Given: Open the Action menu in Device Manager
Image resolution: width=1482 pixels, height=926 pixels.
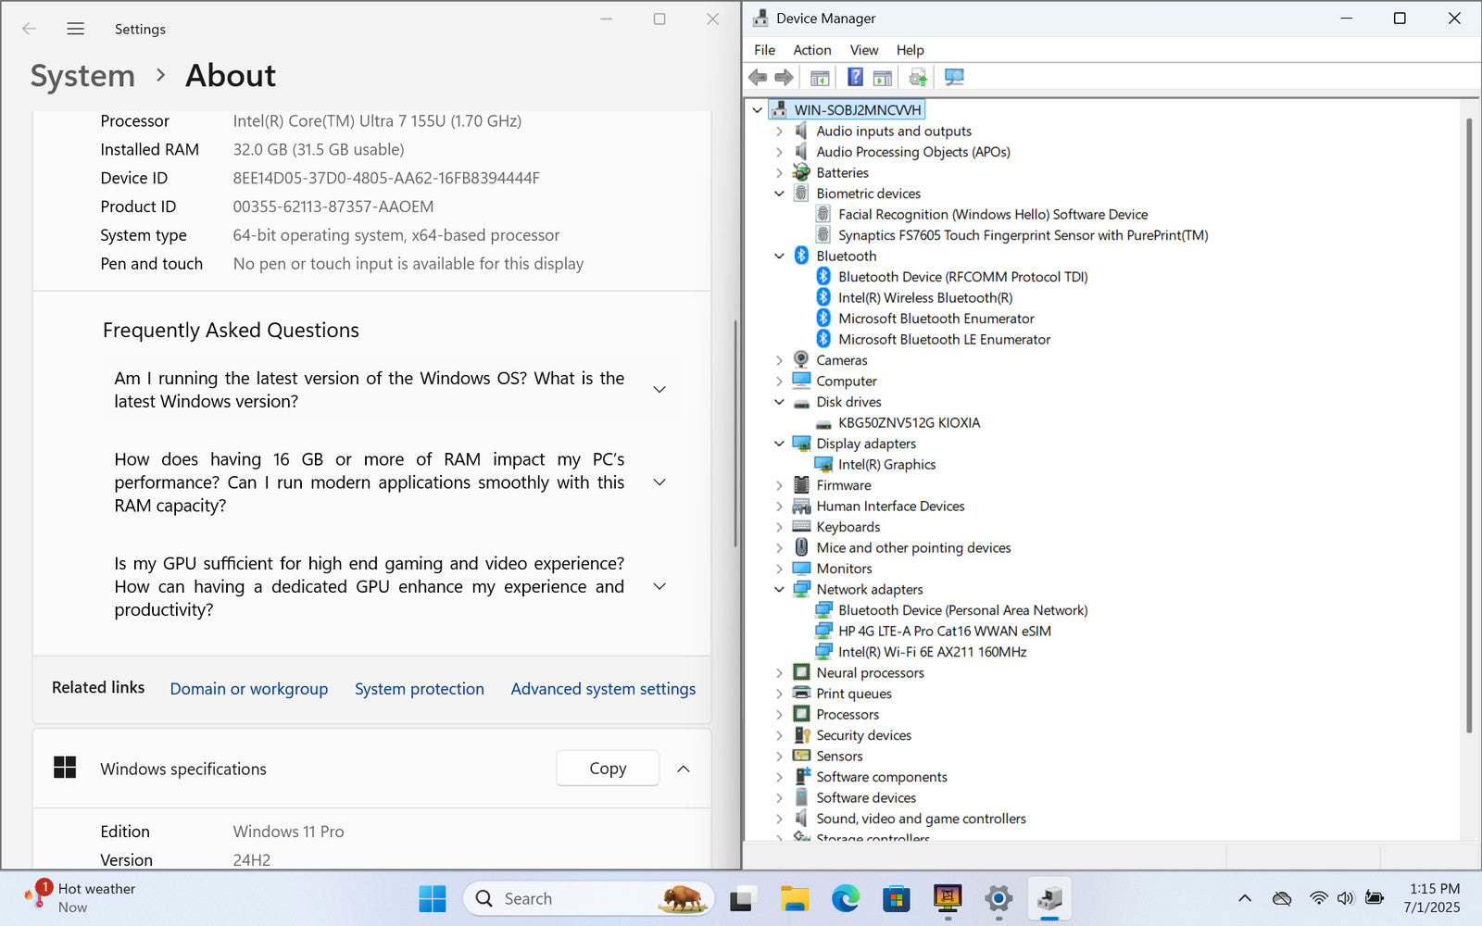Looking at the screenshot, I should pos(811,50).
